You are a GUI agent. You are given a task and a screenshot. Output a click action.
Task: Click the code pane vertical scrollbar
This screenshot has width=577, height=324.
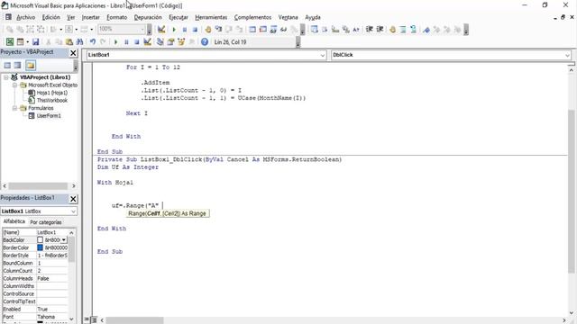571,191
